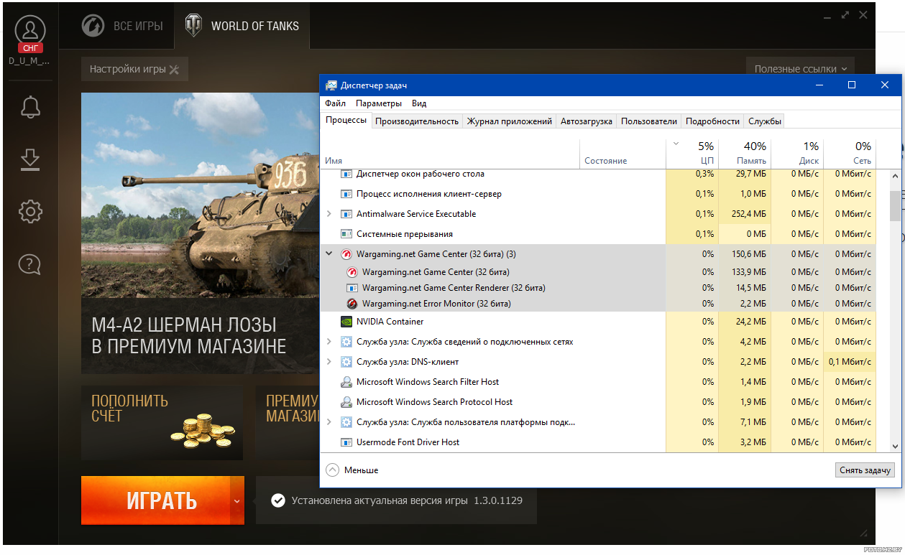Select the WORLD OF TANKS tab
The image size is (905, 555).
point(242,27)
